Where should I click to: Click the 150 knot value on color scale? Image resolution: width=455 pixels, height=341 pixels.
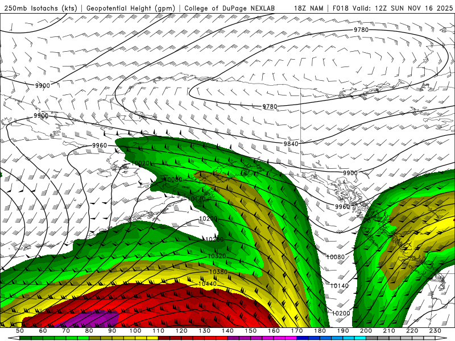251,331
